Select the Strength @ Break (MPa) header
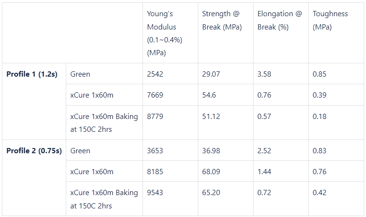This screenshot has width=366, height=217. pos(222,20)
